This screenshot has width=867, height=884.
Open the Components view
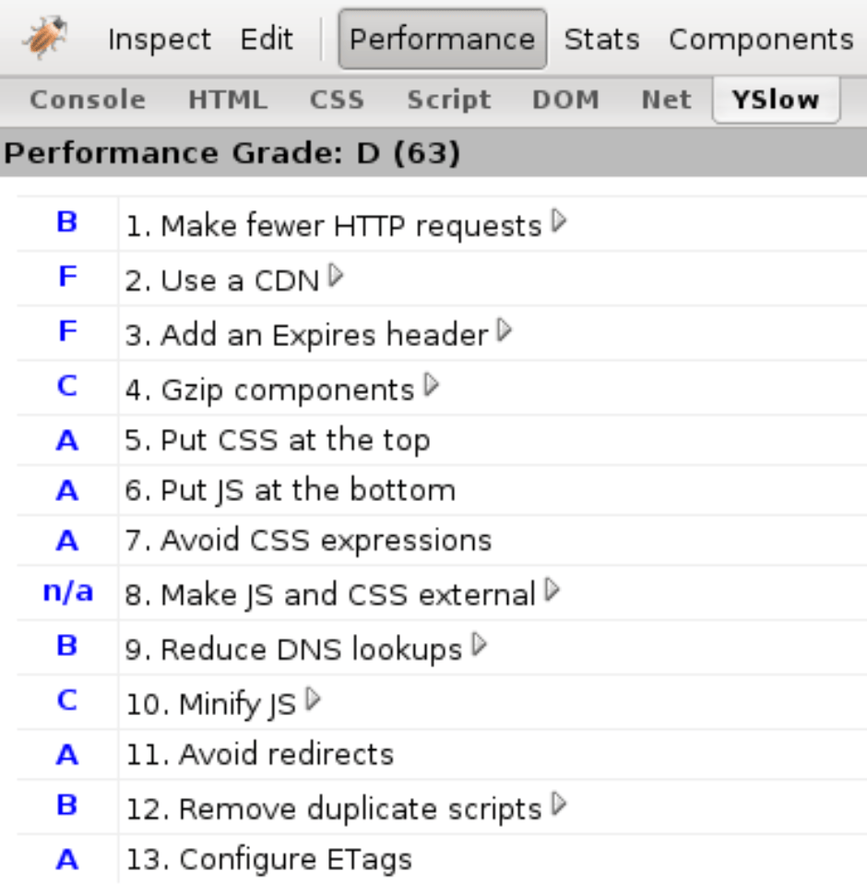761,40
